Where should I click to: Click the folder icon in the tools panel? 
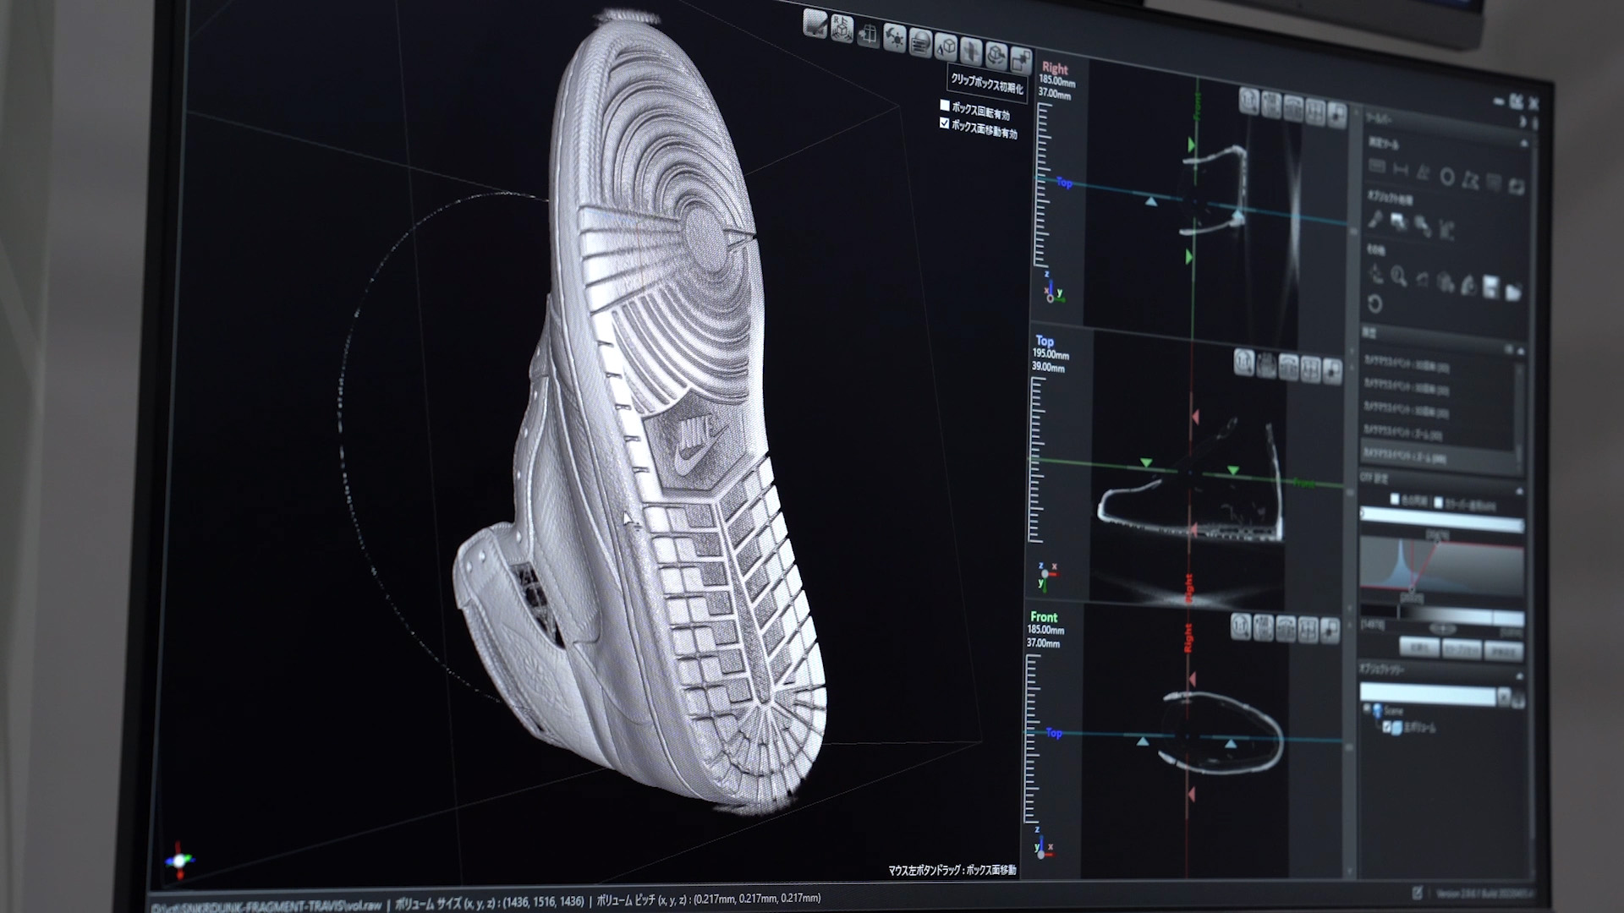click(1513, 292)
